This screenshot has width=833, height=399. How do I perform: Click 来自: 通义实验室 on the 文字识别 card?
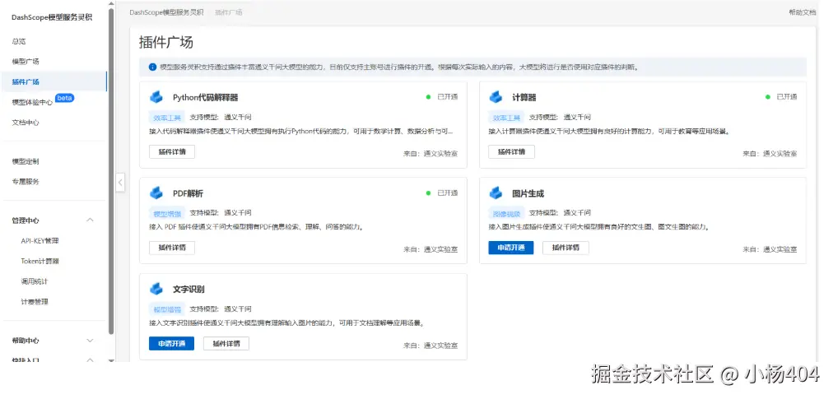pos(430,346)
